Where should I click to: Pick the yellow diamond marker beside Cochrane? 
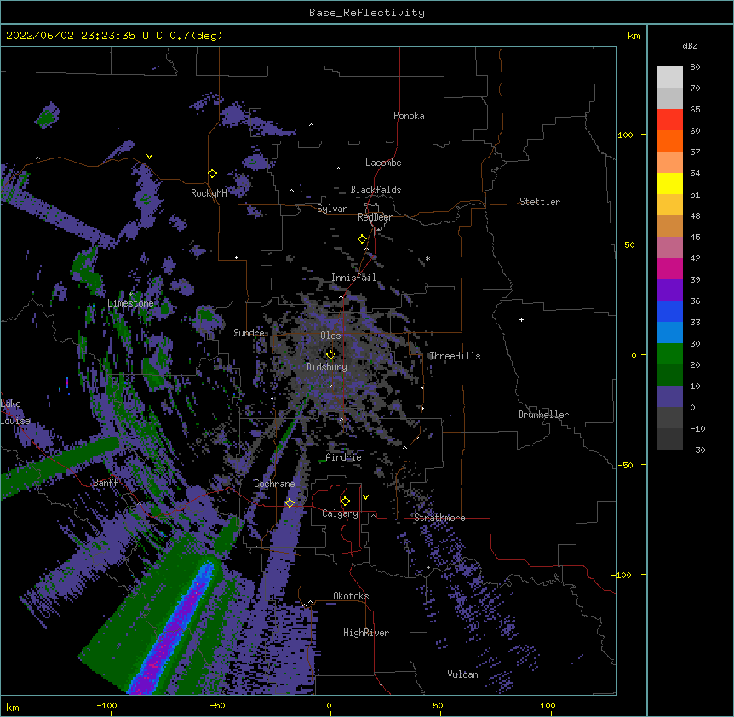tap(290, 503)
